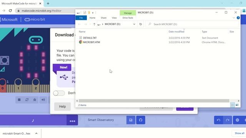Click the quick access properties checkbox icon
Screen dimensions: 246x138
tap(85, 13)
